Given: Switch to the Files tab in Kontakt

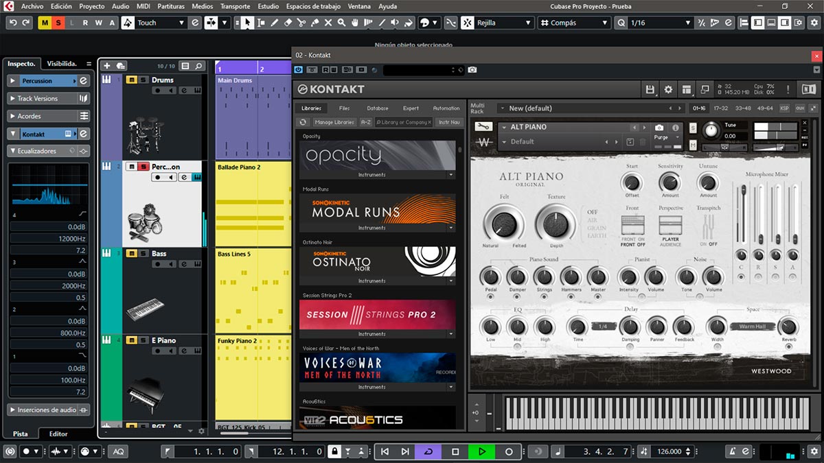Looking at the screenshot, I should 345,108.
